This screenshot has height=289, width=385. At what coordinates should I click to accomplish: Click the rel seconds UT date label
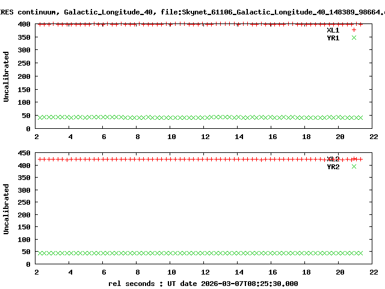click(x=203, y=284)
